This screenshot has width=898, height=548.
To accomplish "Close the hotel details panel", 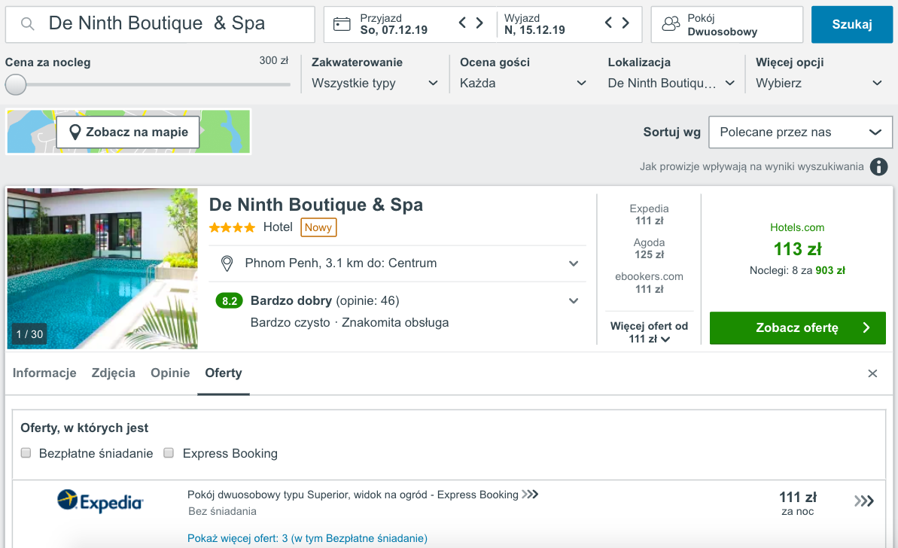I will coord(872,373).
